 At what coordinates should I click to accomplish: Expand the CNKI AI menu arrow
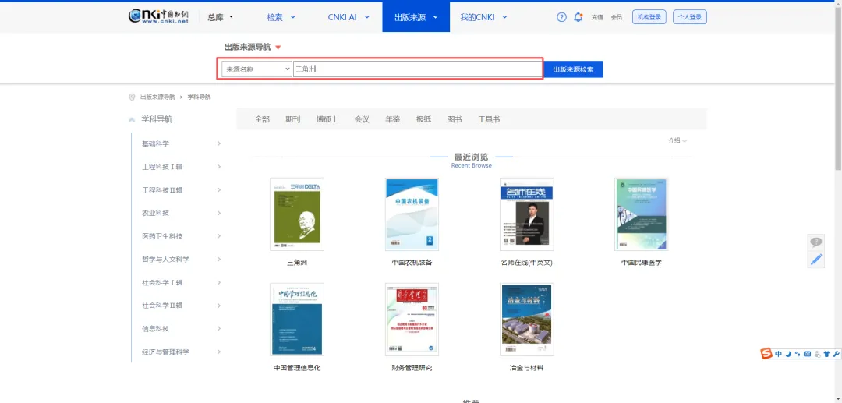point(367,17)
